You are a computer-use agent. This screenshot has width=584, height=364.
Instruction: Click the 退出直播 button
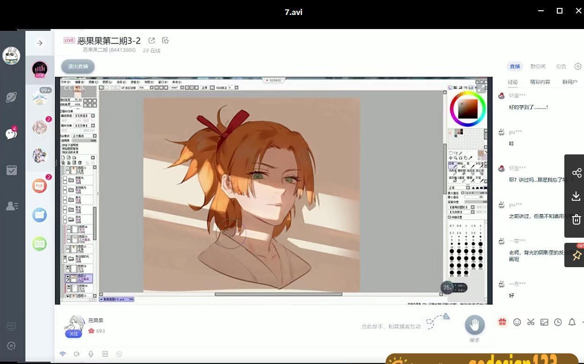pyautogui.click(x=78, y=66)
